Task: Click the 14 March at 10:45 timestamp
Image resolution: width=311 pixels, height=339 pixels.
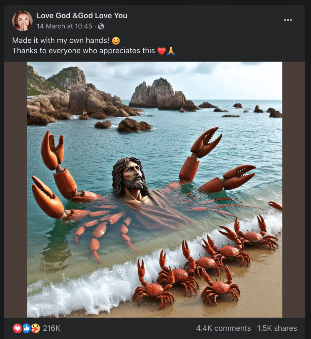Action: 64,26
